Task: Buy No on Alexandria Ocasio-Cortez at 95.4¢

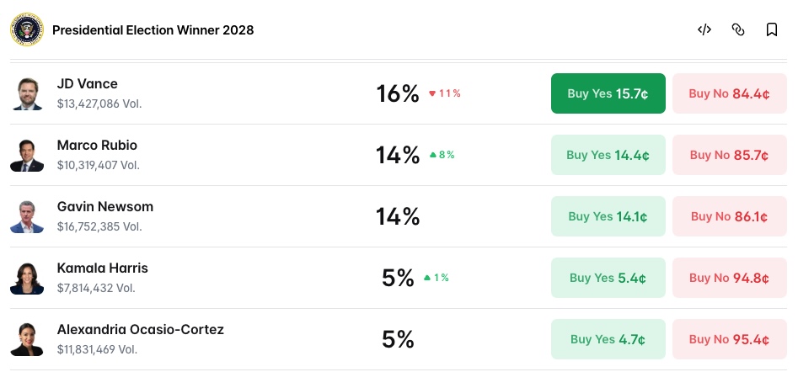Action: [x=730, y=339]
